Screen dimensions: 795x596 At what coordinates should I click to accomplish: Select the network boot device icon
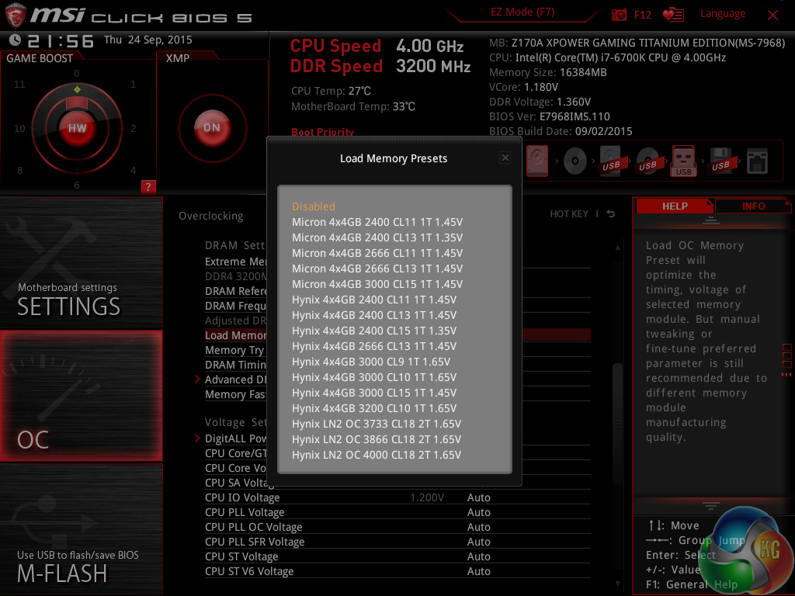pyautogui.click(x=757, y=161)
